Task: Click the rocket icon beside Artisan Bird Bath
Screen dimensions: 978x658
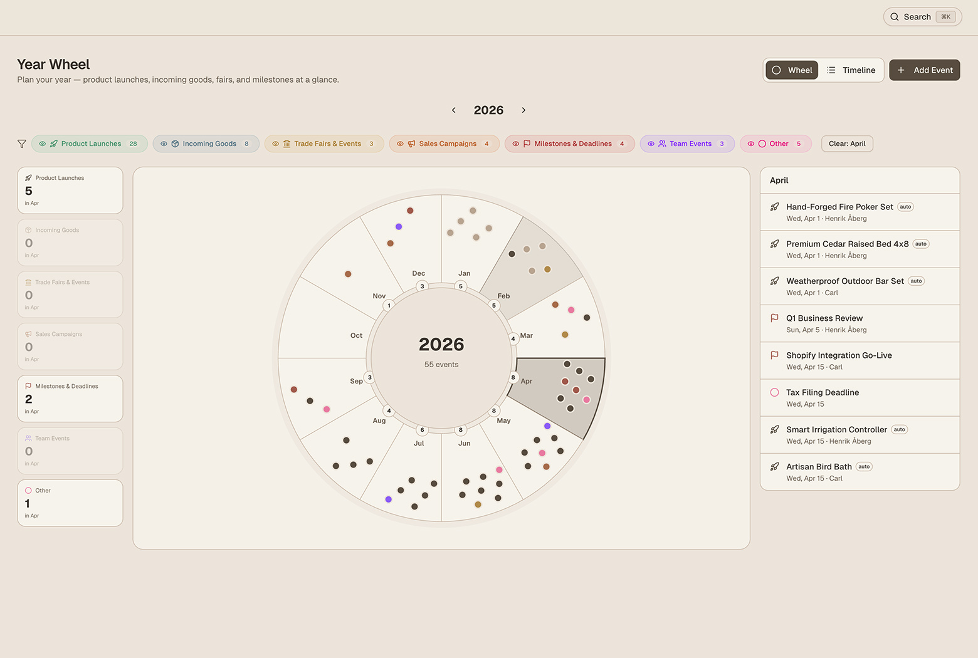Action: (774, 466)
